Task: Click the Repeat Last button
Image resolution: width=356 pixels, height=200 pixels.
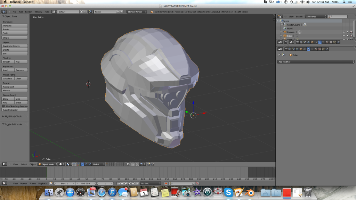Action: coord(15,86)
